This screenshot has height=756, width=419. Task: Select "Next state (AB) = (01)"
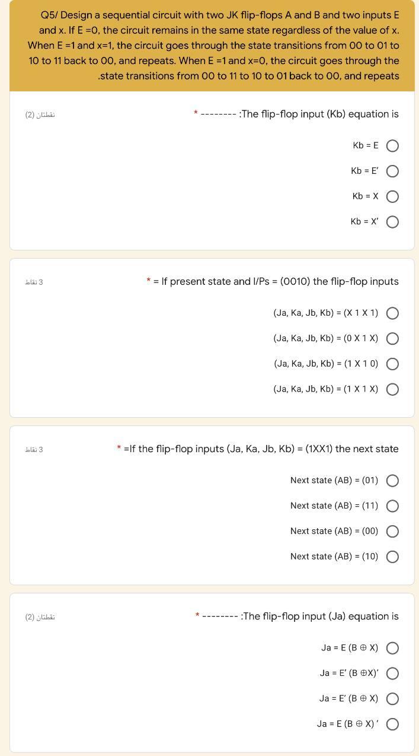click(392, 481)
